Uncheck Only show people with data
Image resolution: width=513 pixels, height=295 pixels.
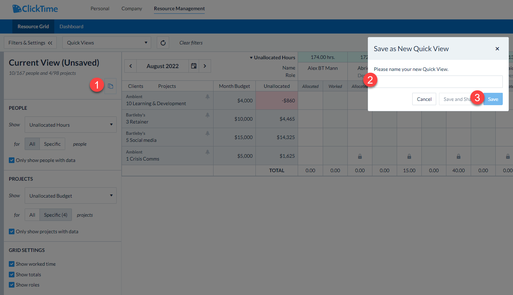(x=11, y=160)
